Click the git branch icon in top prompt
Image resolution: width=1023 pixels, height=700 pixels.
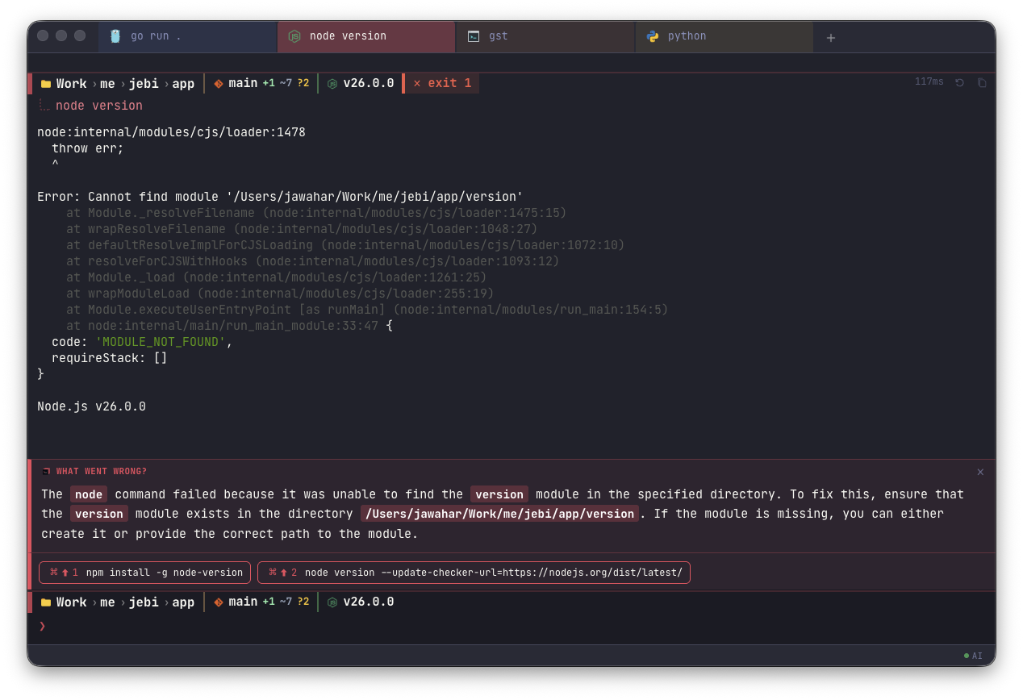click(x=219, y=83)
